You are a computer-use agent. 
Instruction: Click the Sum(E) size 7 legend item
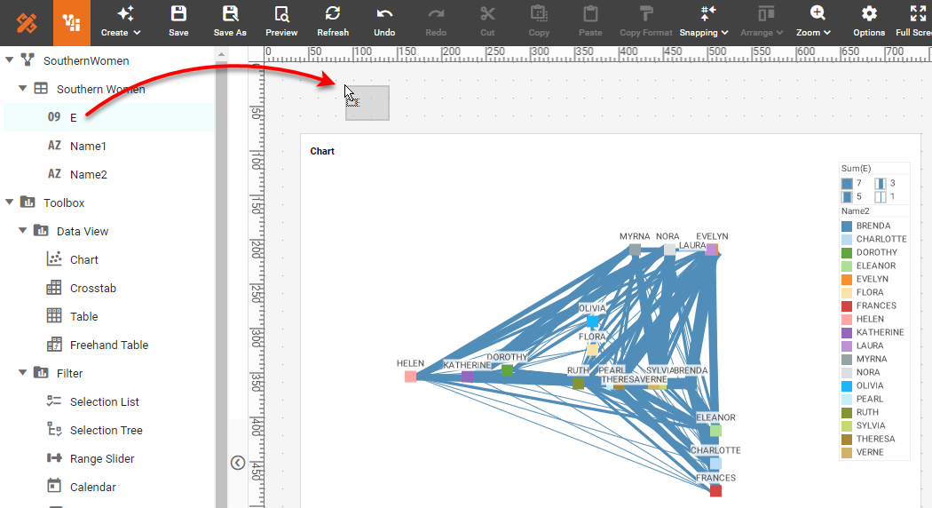[852, 183]
